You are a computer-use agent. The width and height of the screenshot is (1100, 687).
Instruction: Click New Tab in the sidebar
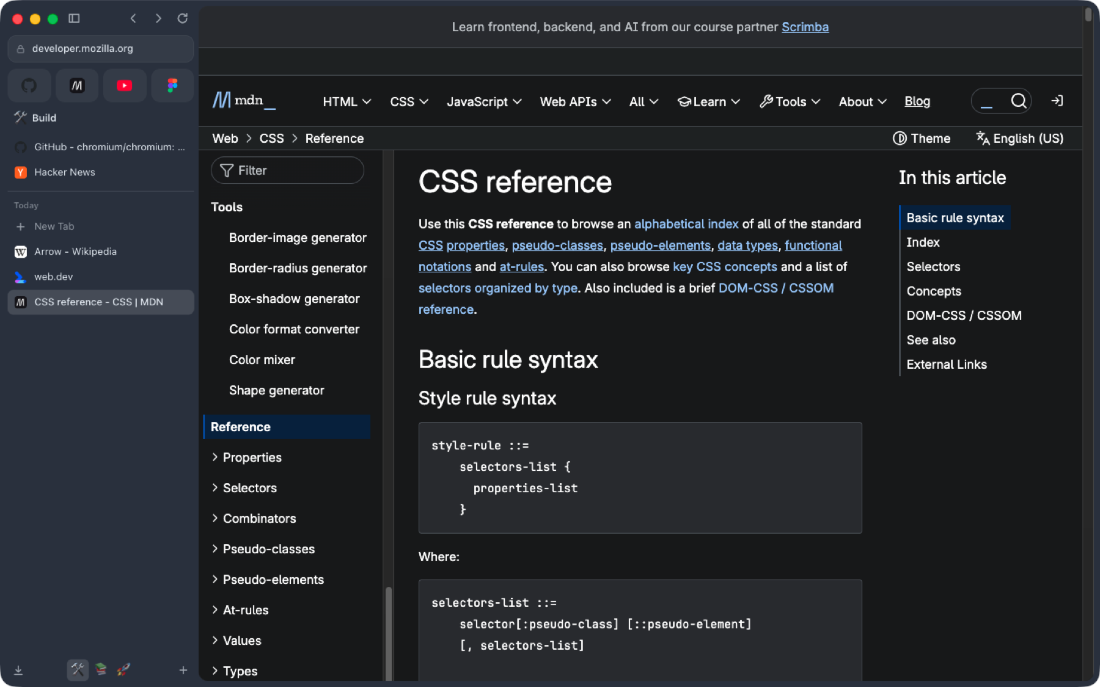tap(101, 227)
